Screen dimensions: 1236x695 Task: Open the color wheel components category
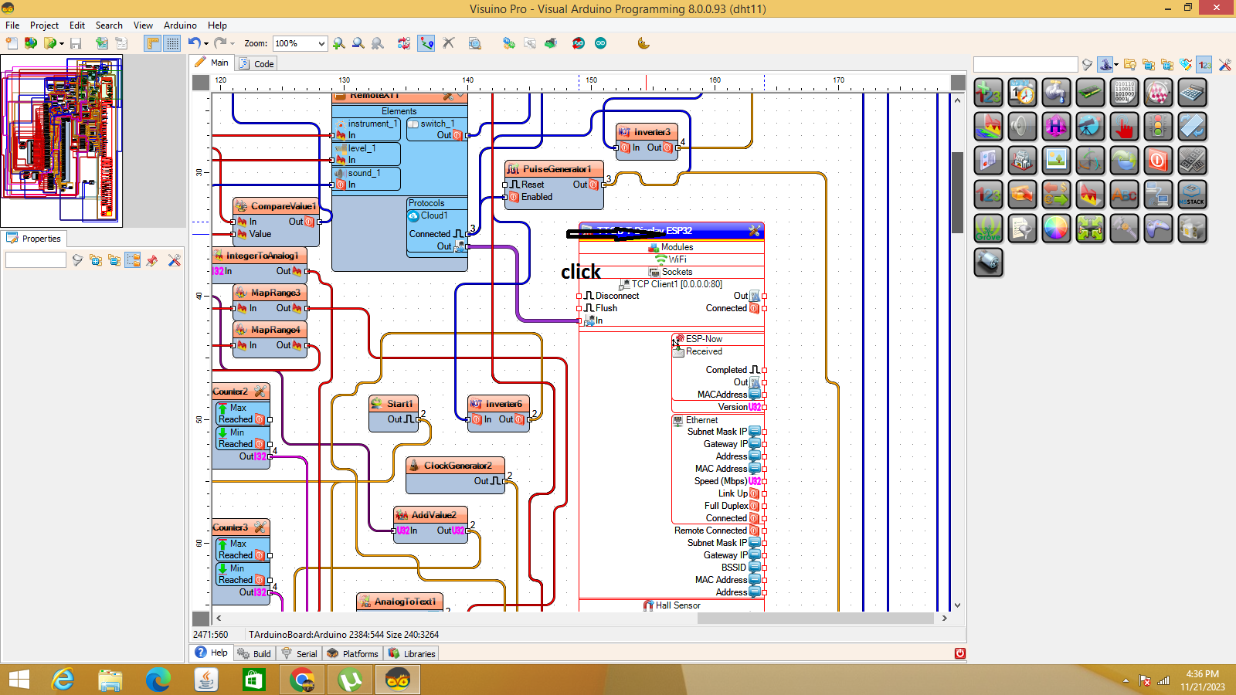tap(1057, 228)
